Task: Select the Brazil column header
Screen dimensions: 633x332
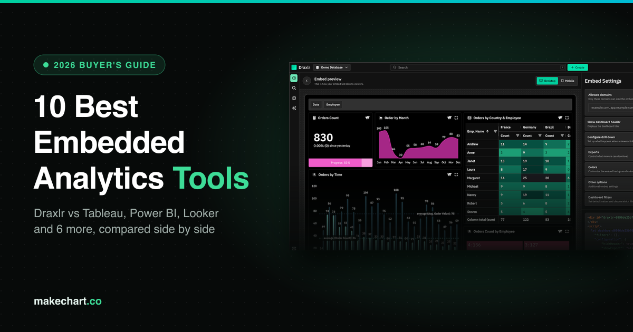Action: [x=550, y=127]
